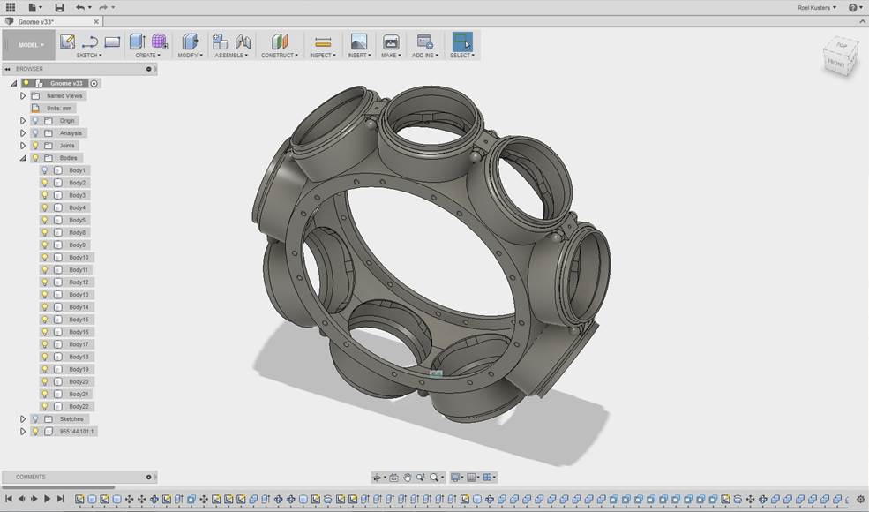Image resolution: width=869 pixels, height=512 pixels.
Task: Toggle visibility bulb of Body1
Action: point(45,170)
